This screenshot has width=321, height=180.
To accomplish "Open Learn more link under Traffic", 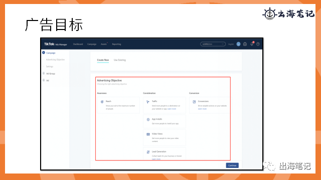I will point(172,109).
